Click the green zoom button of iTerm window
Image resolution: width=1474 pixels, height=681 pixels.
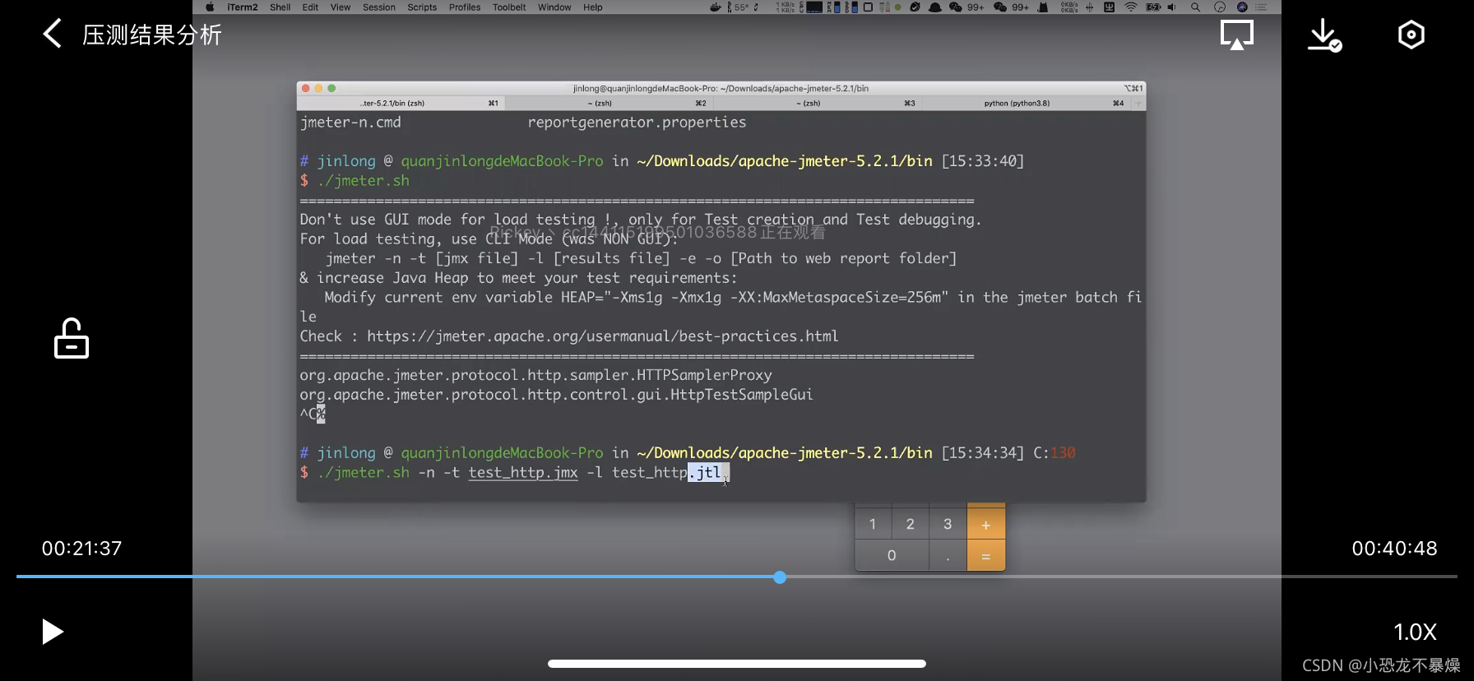[x=331, y=88]
